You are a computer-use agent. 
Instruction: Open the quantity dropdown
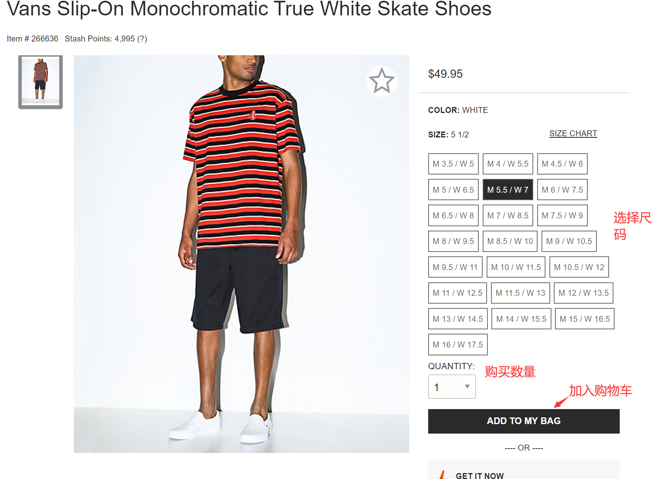click(452, 387)
